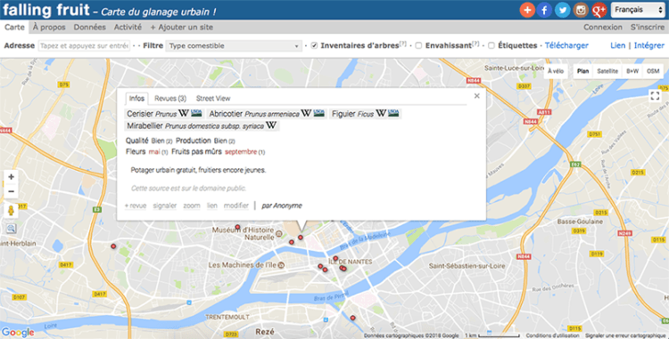Viewport: 669px width, 339px height.
Task: Select the Infos tab in popup
Action: tap(136, 98)
